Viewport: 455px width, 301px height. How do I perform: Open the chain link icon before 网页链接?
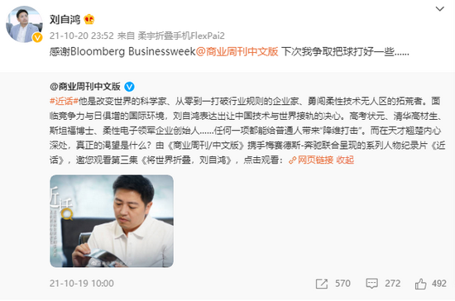coord(292,160)
